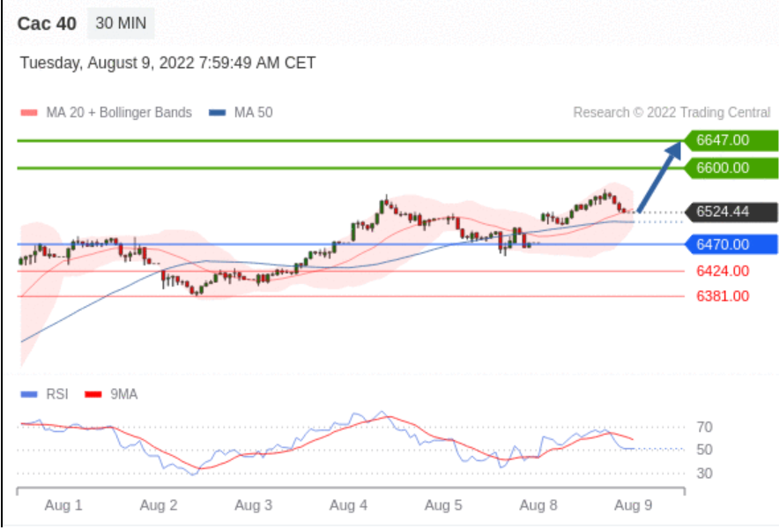Click the blue RSI legend swatch
Screen dimensions: 779x530
29,395
